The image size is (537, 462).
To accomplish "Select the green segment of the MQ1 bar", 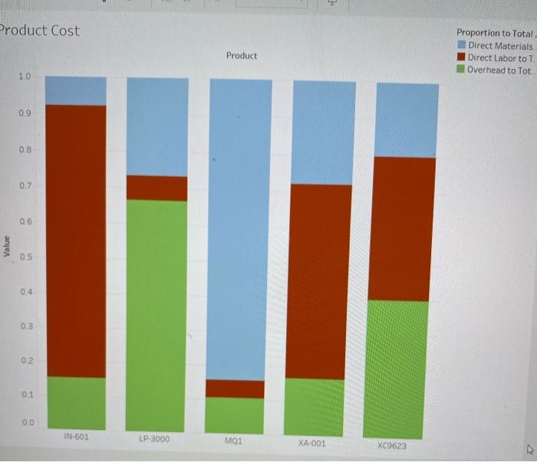I will (x=234, y=416).
